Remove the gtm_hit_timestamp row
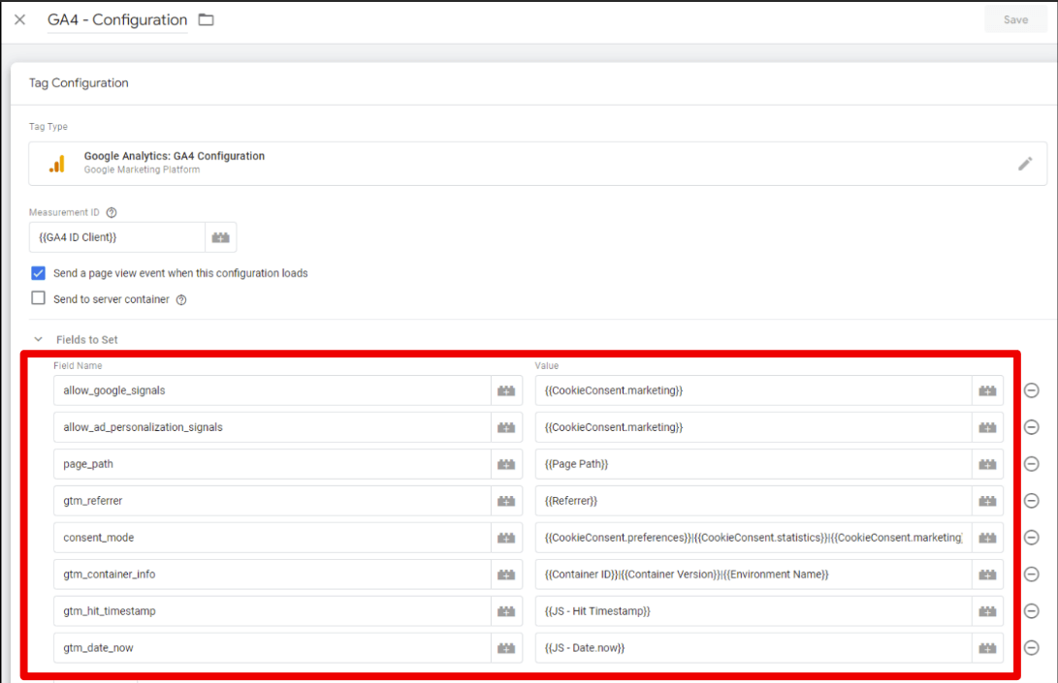This screenshot has width=1058, height=683. pos(1031,611)
